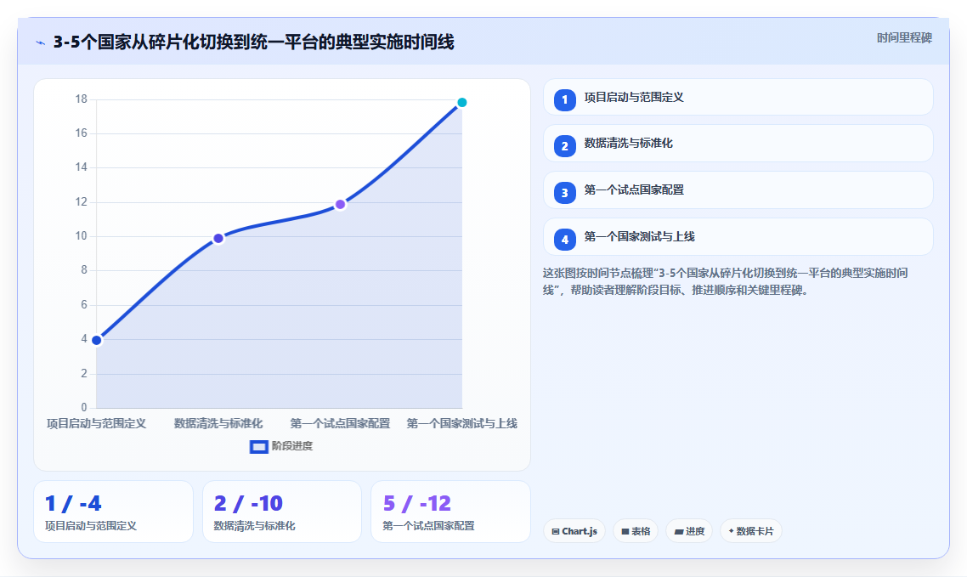Click the number 1 badge icon
This screenshot has height=577, width=967.
565,100
